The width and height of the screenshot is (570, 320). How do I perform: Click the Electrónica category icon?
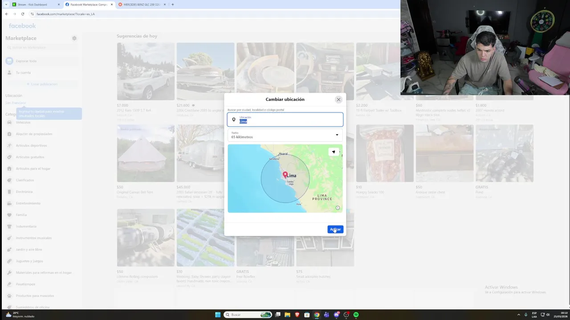[x=9, y=192]
